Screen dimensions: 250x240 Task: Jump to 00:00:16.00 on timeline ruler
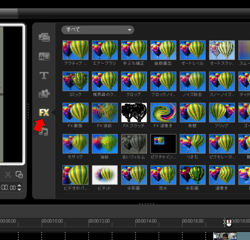pos(193,221)
